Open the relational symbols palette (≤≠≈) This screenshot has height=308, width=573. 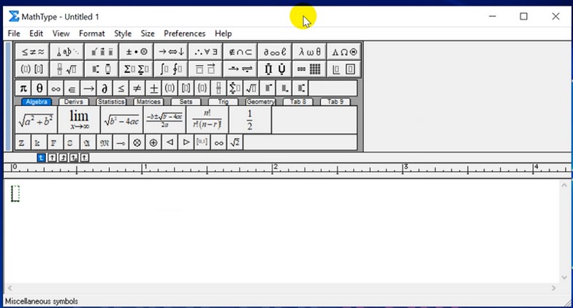33,52
